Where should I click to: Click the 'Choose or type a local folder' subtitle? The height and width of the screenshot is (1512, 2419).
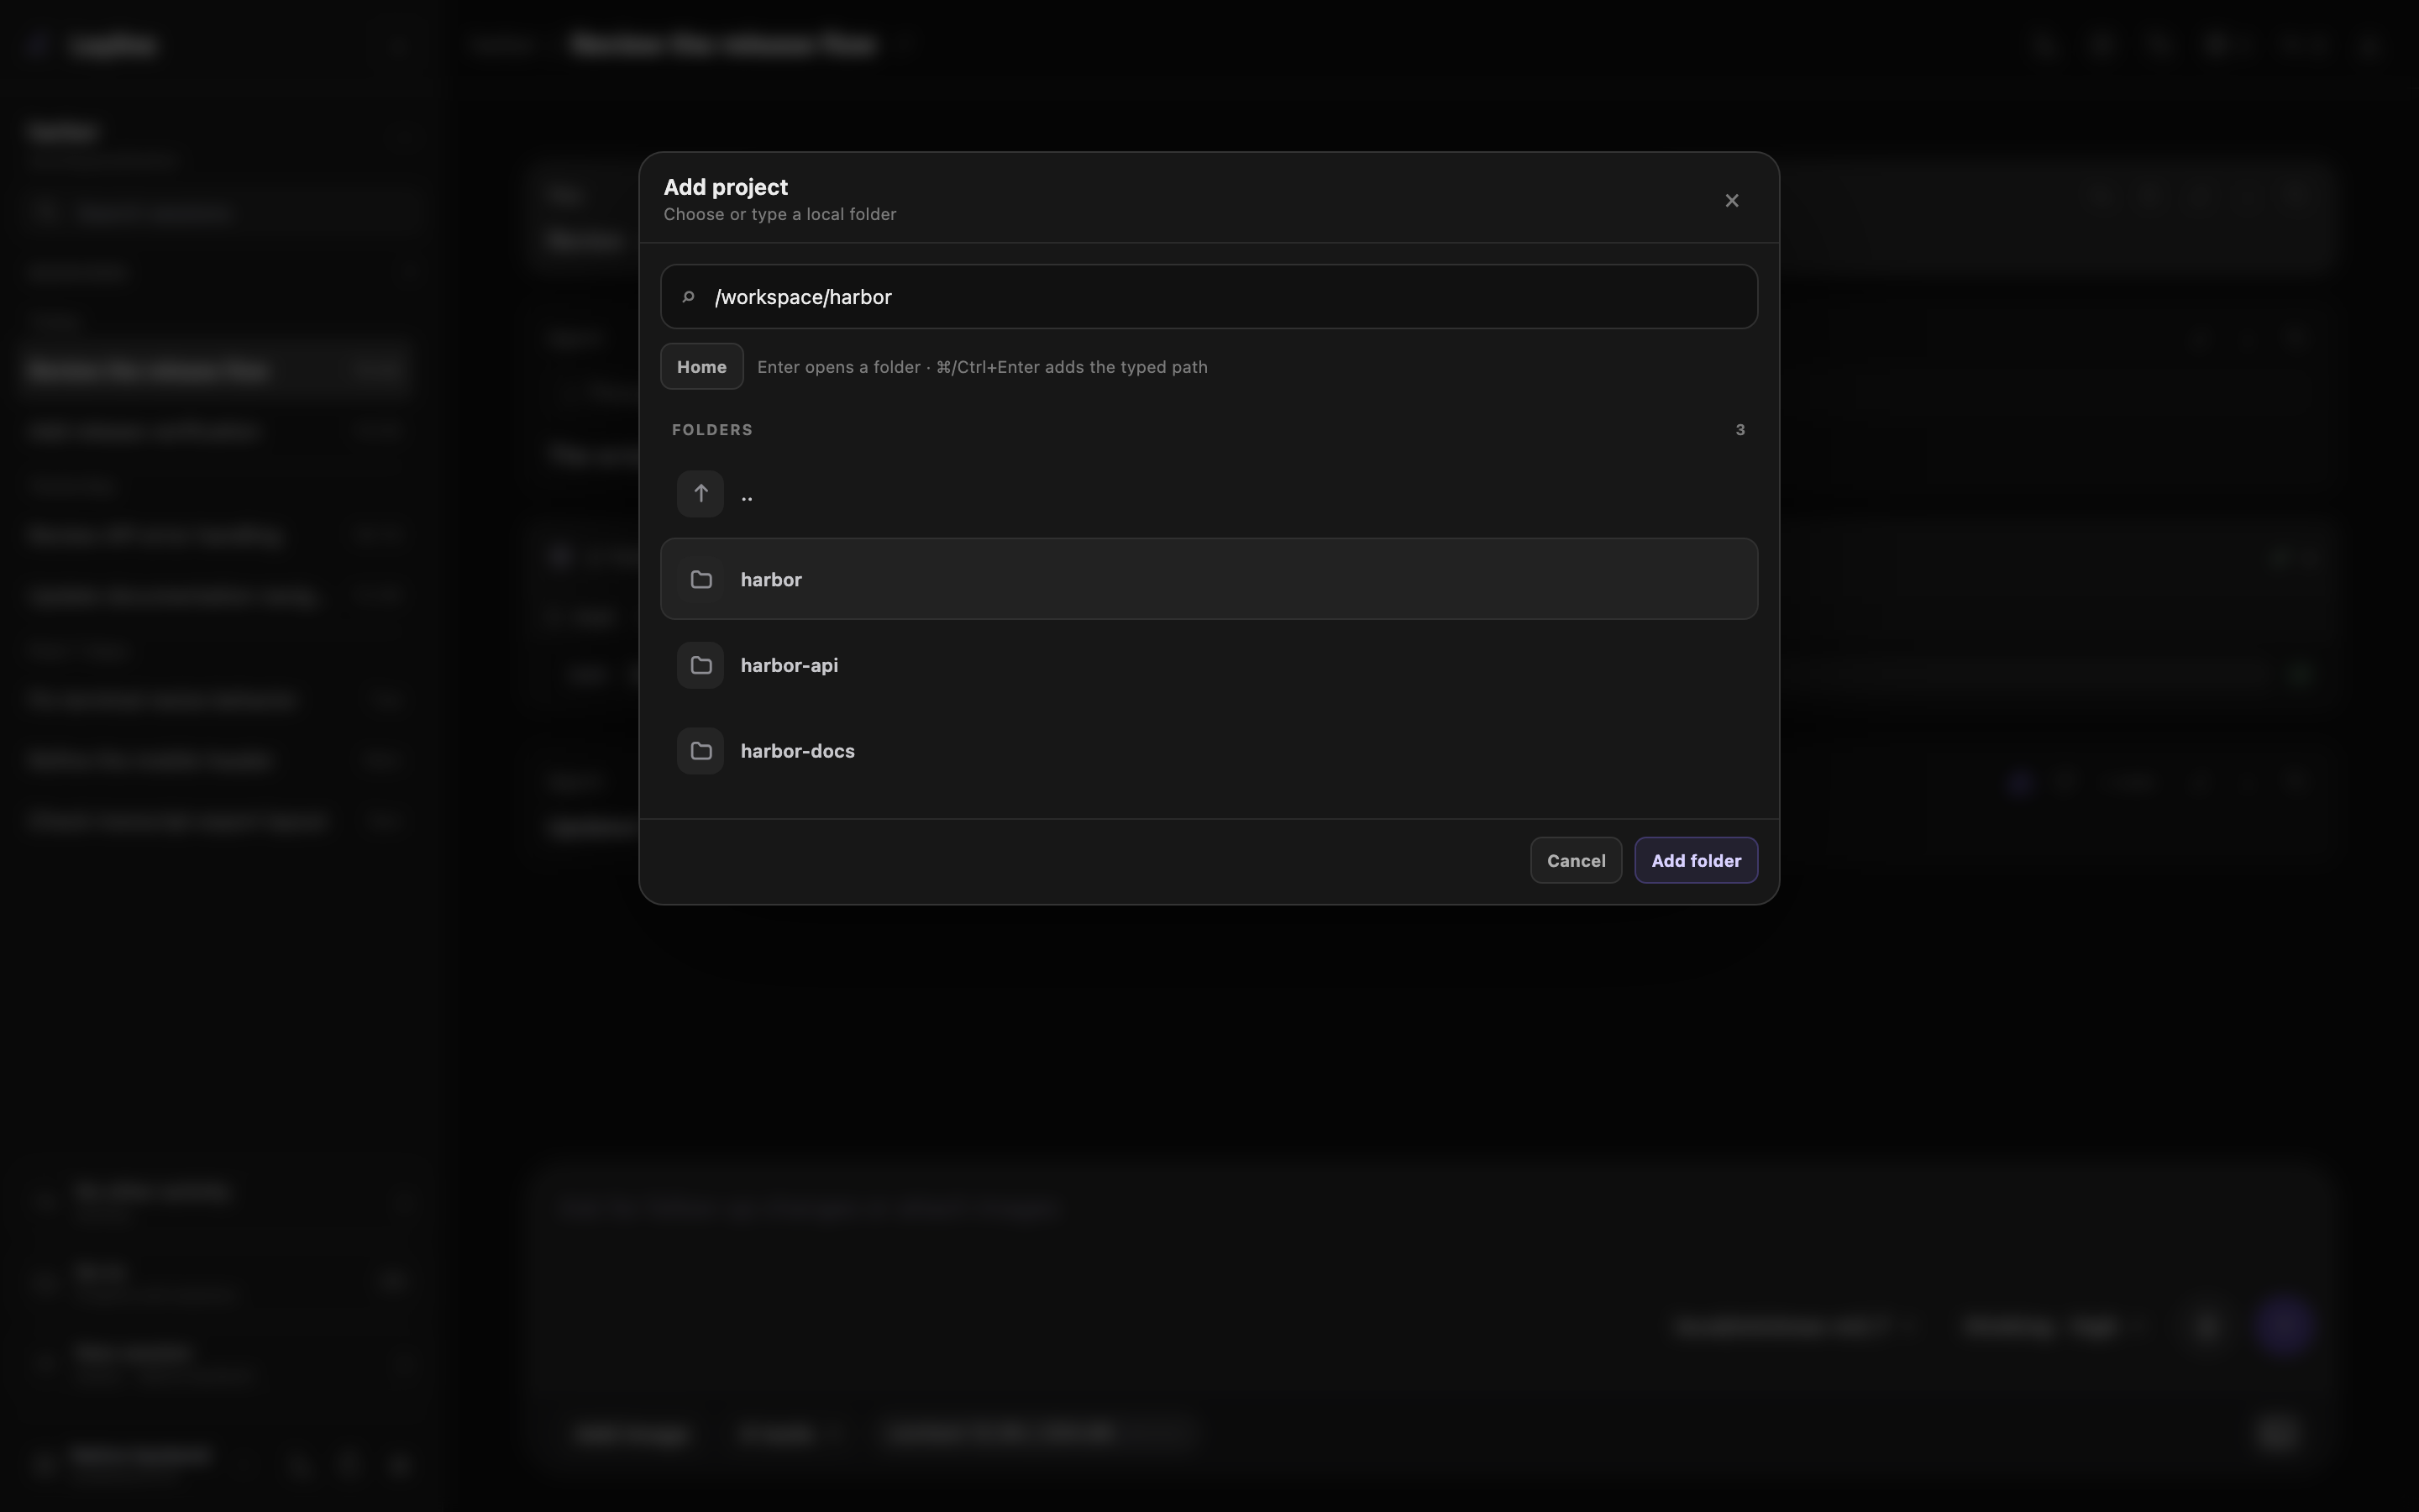pyautogui.click(x=779, y=215)
